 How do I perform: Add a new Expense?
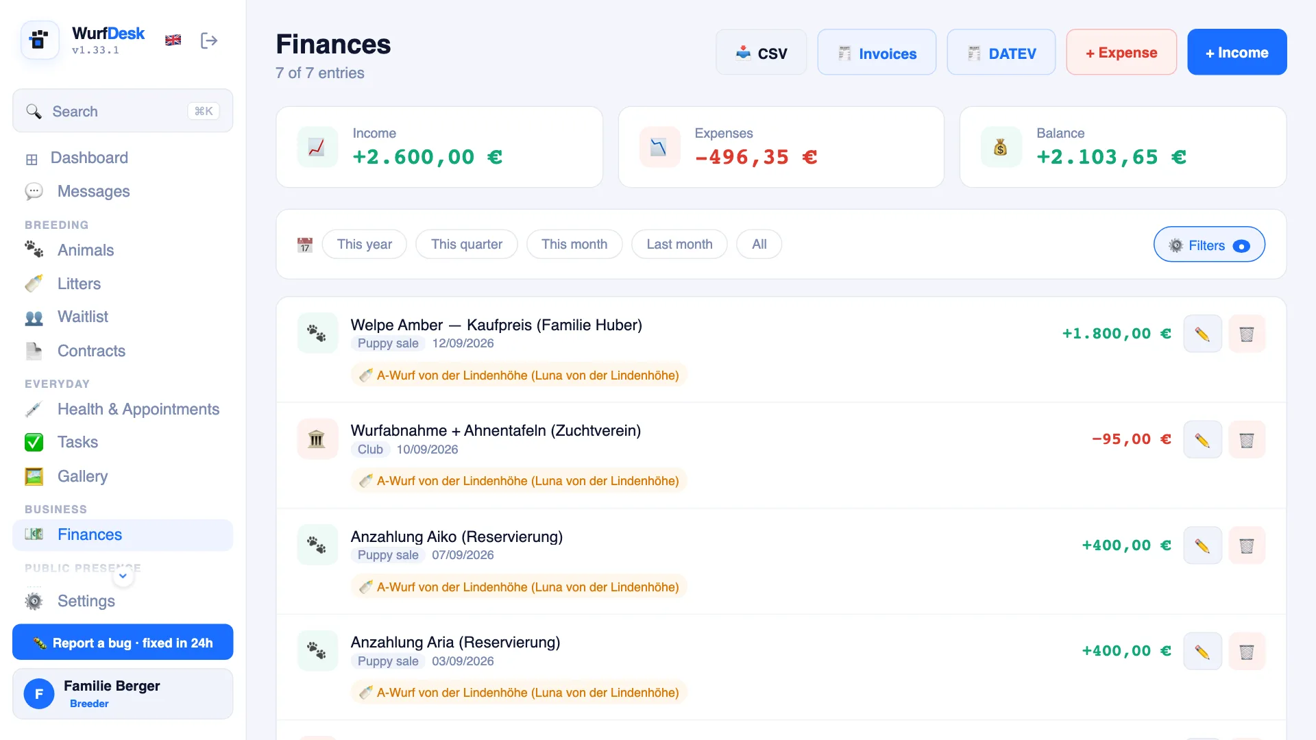1121,52
